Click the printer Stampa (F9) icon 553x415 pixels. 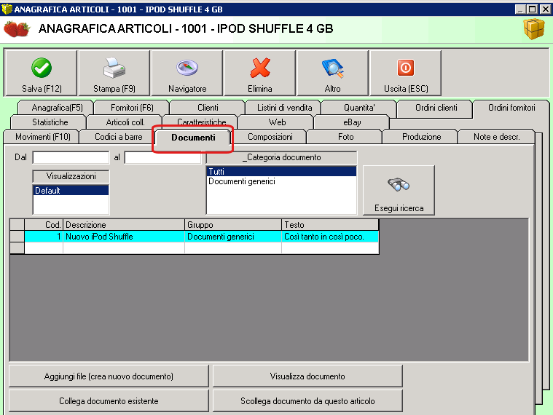114,68
